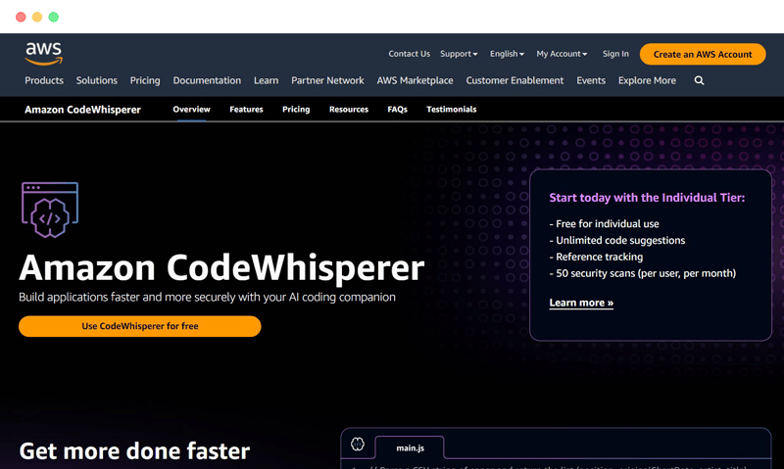Click 'Get more done faster' heading
This screenshot has height=469, width=784.
coord(134,451)
